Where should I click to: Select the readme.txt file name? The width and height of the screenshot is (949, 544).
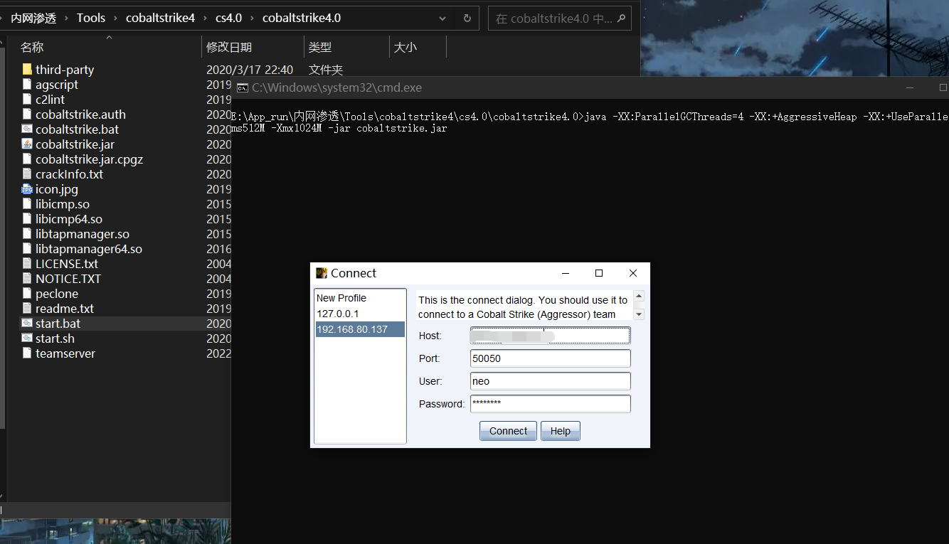tap(65, 309)
